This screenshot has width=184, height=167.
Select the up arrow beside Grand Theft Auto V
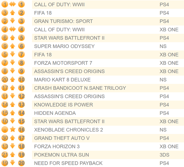click(12, 138)
